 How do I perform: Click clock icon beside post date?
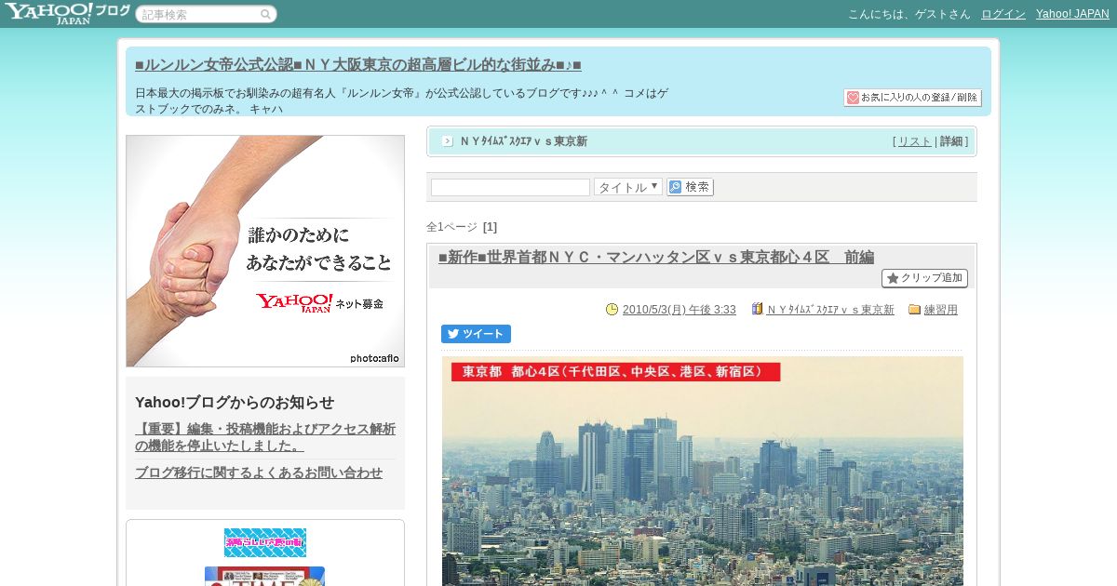tap(612, 310)
